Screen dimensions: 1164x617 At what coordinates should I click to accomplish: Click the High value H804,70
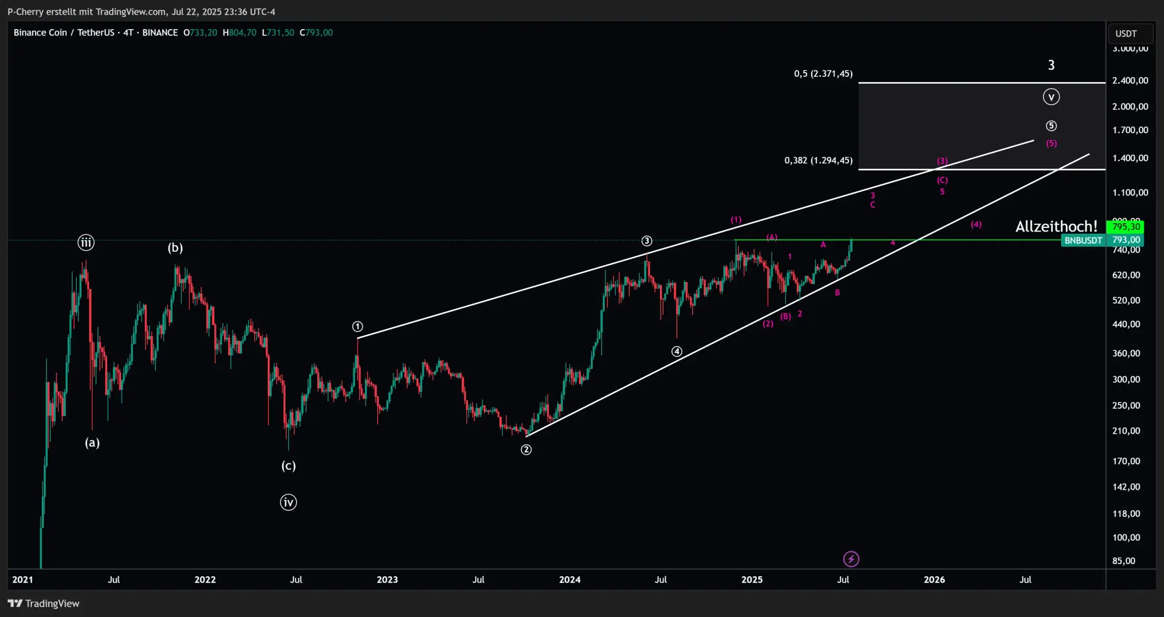(239, 33)
